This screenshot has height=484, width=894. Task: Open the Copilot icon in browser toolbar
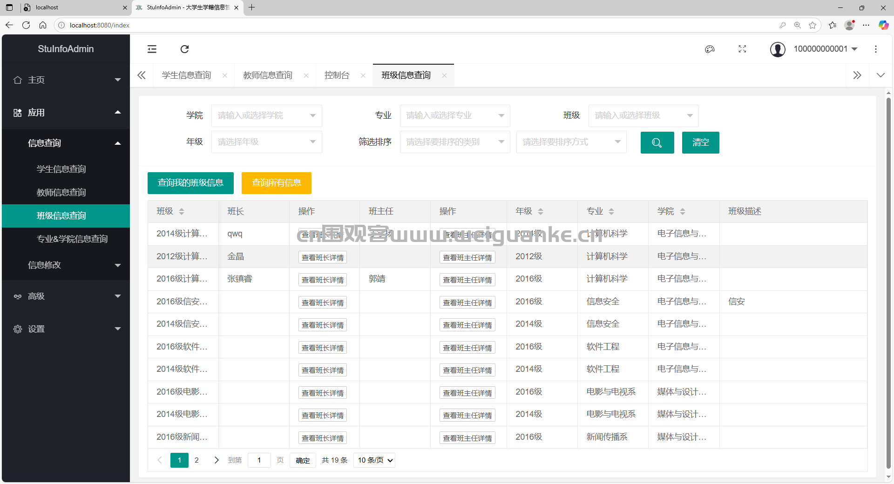[x=883, y=25]
